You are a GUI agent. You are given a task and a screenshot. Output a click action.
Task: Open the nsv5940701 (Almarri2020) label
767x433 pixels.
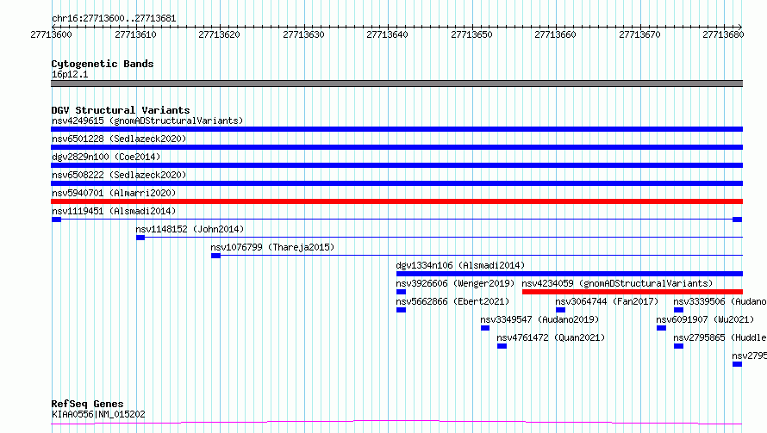[x=114, y=193]
